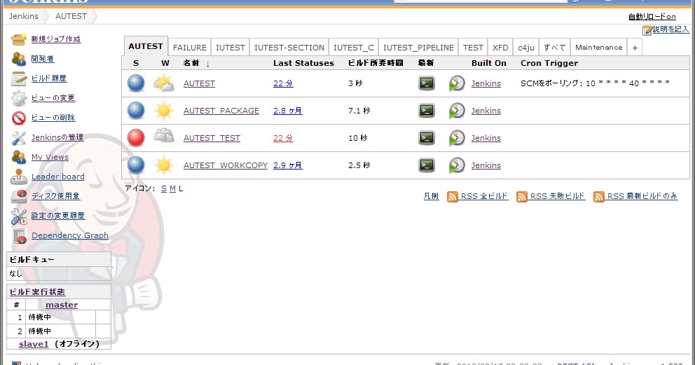Screen dimensions: 695x365
Task: Click red status ball of AUTEST_TEST
Action: tap(136, 138)
